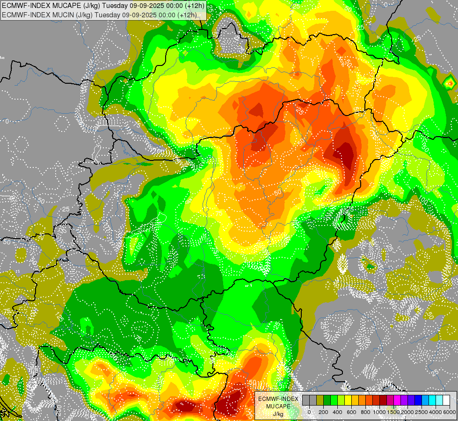Image resolution: width=458 pixels, height=421 pixels.
Task: Click the legend value 200
Action: (323, 412)
